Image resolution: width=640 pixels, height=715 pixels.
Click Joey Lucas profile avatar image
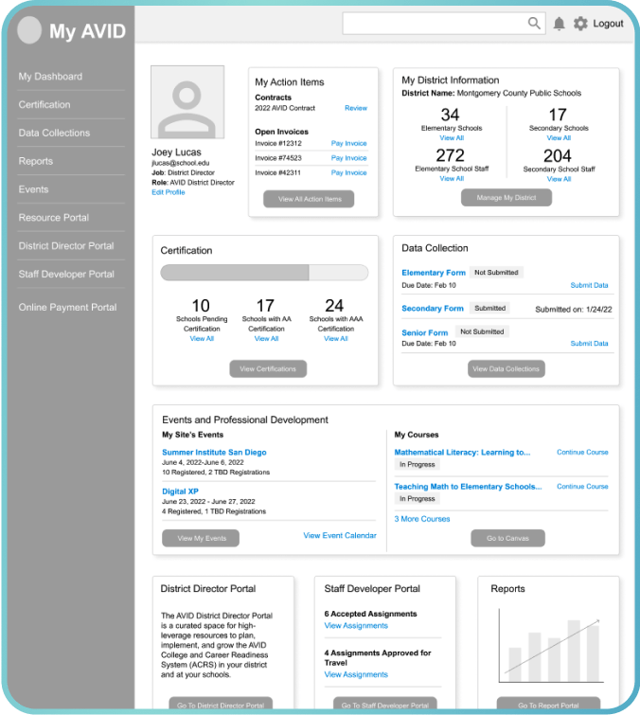[187, 101]
